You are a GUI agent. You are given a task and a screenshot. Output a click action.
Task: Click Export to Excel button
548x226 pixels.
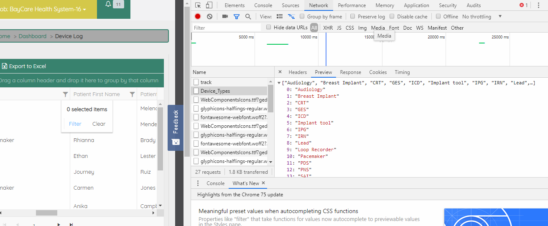pyautogui.click(x=24, y=66)
